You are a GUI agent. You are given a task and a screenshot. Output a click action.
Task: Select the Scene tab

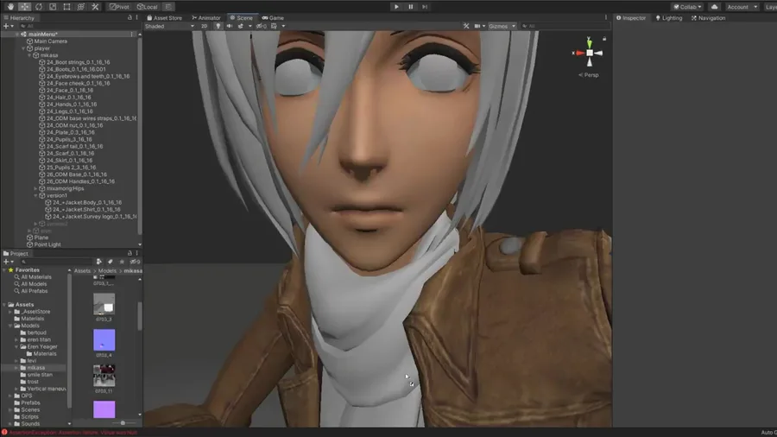coord(242,18)
